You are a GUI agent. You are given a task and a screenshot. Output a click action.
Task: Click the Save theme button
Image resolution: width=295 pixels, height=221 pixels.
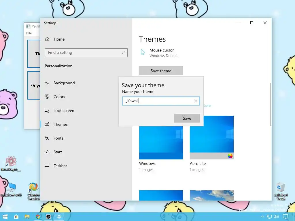coord(161,71)
